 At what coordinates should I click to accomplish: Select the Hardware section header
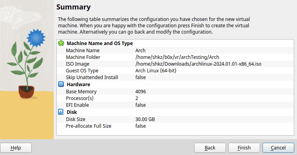click(x=78, y=85)
